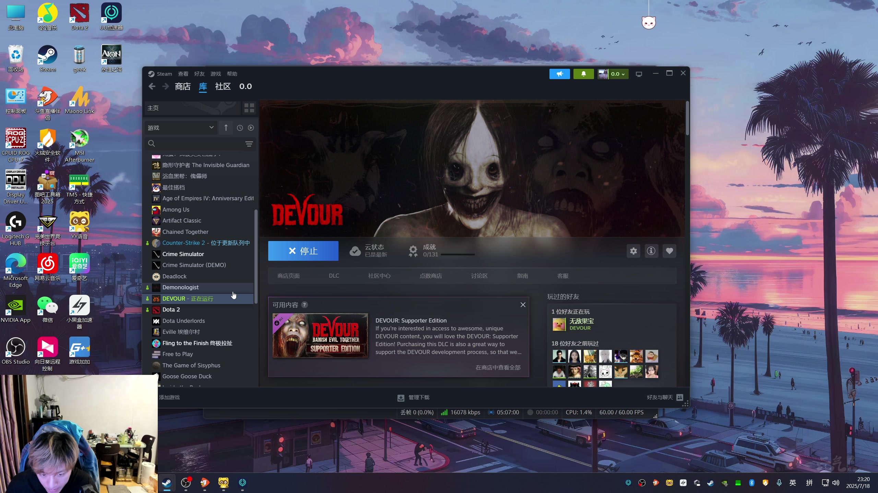Click the game list scrollbar
The height and width of the screenshot is (493, 878).
pos(256,256)
